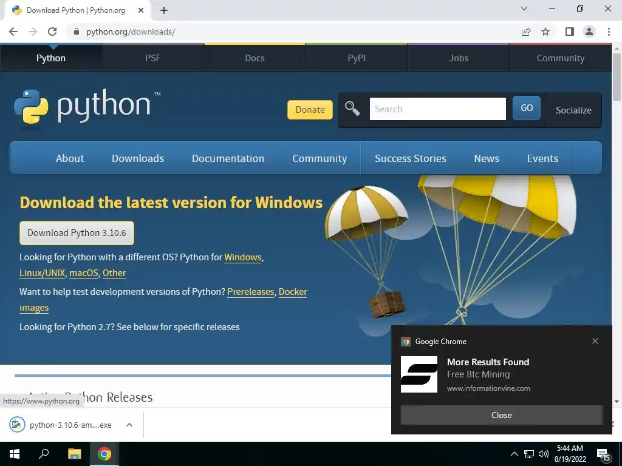
Task: Click the Chrome icon in the taskbar
Action: 104,454
